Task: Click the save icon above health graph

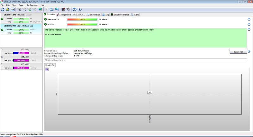Action: pos(47,69)
